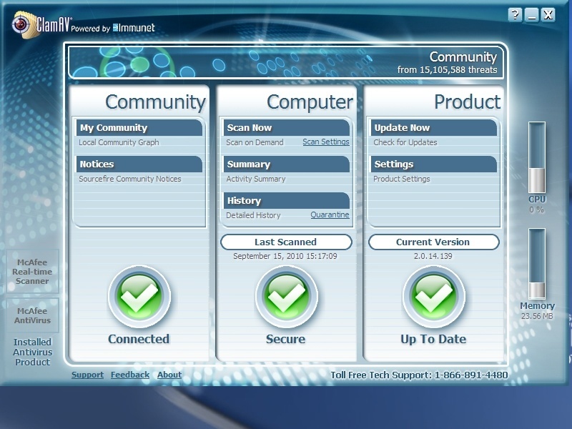Click the McAfee AntiVirus box
This screenshot has width=572, height=429.
tap(32, 315)
